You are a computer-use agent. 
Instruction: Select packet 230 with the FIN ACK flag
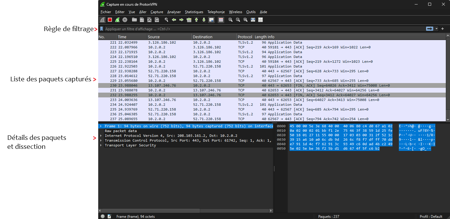[210, 85]
